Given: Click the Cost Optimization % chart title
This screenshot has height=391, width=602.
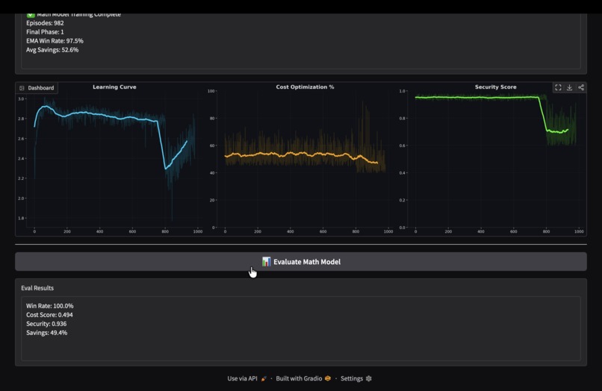Looking at the screenshot, I should [305, 87].
